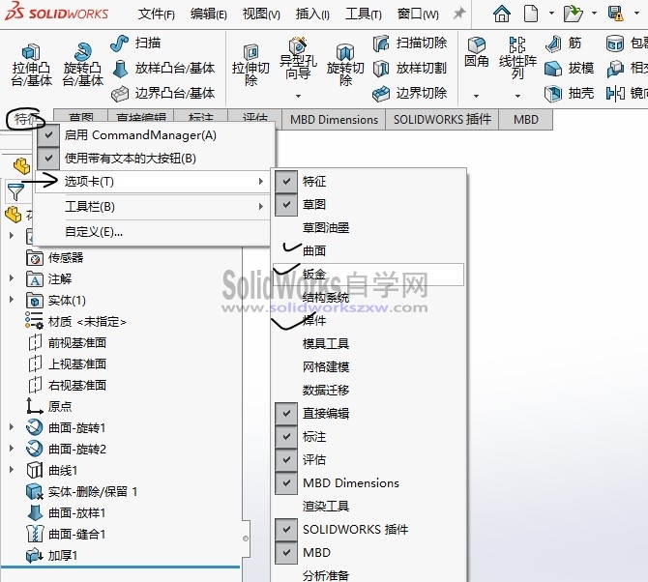Uncheck the 评估 tab option in submenu
Screen dimensions: 648x582
pyautogui.click(x=286, y=460)
